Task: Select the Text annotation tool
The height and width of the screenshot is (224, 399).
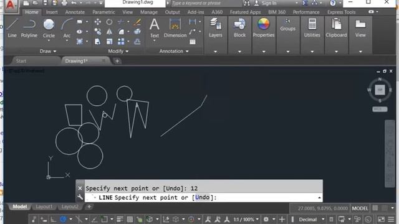Action: tap(154, 28)
